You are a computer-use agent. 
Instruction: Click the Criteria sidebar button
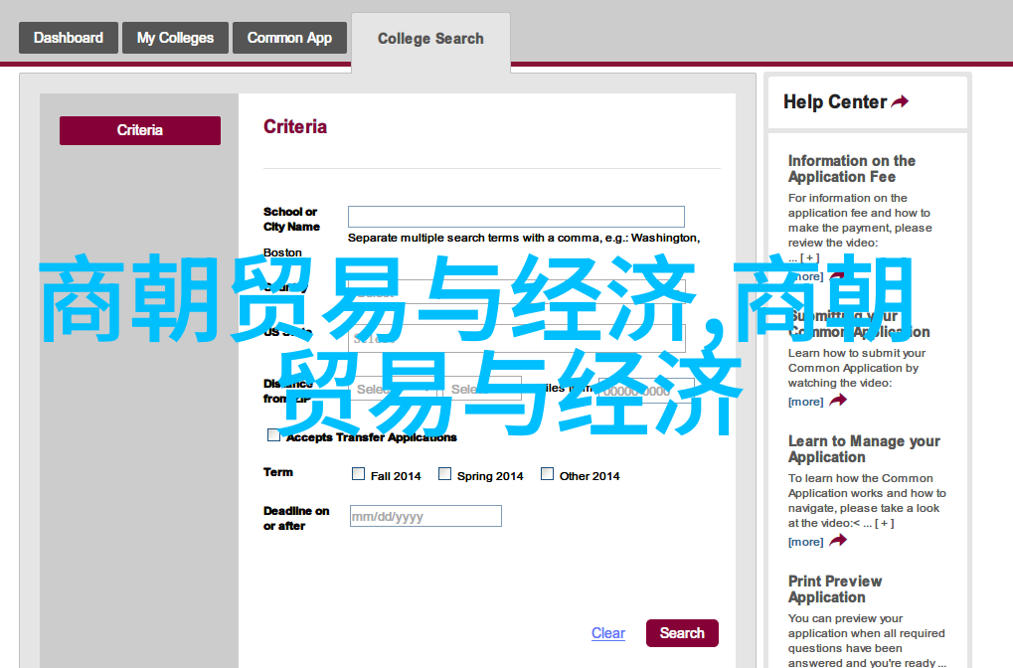click(140, 130)
